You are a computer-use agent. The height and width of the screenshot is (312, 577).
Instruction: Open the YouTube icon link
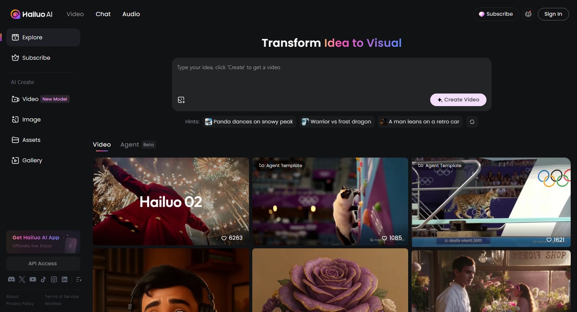coord(33,279)
